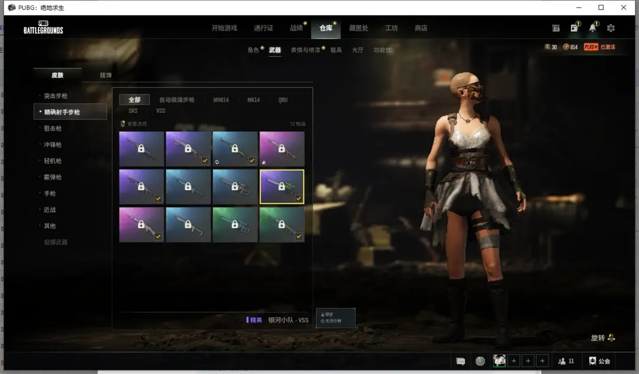Switch to the 角色 character sub-tab
The height and width of the screenshot is (374, 639).
point(253,50)
